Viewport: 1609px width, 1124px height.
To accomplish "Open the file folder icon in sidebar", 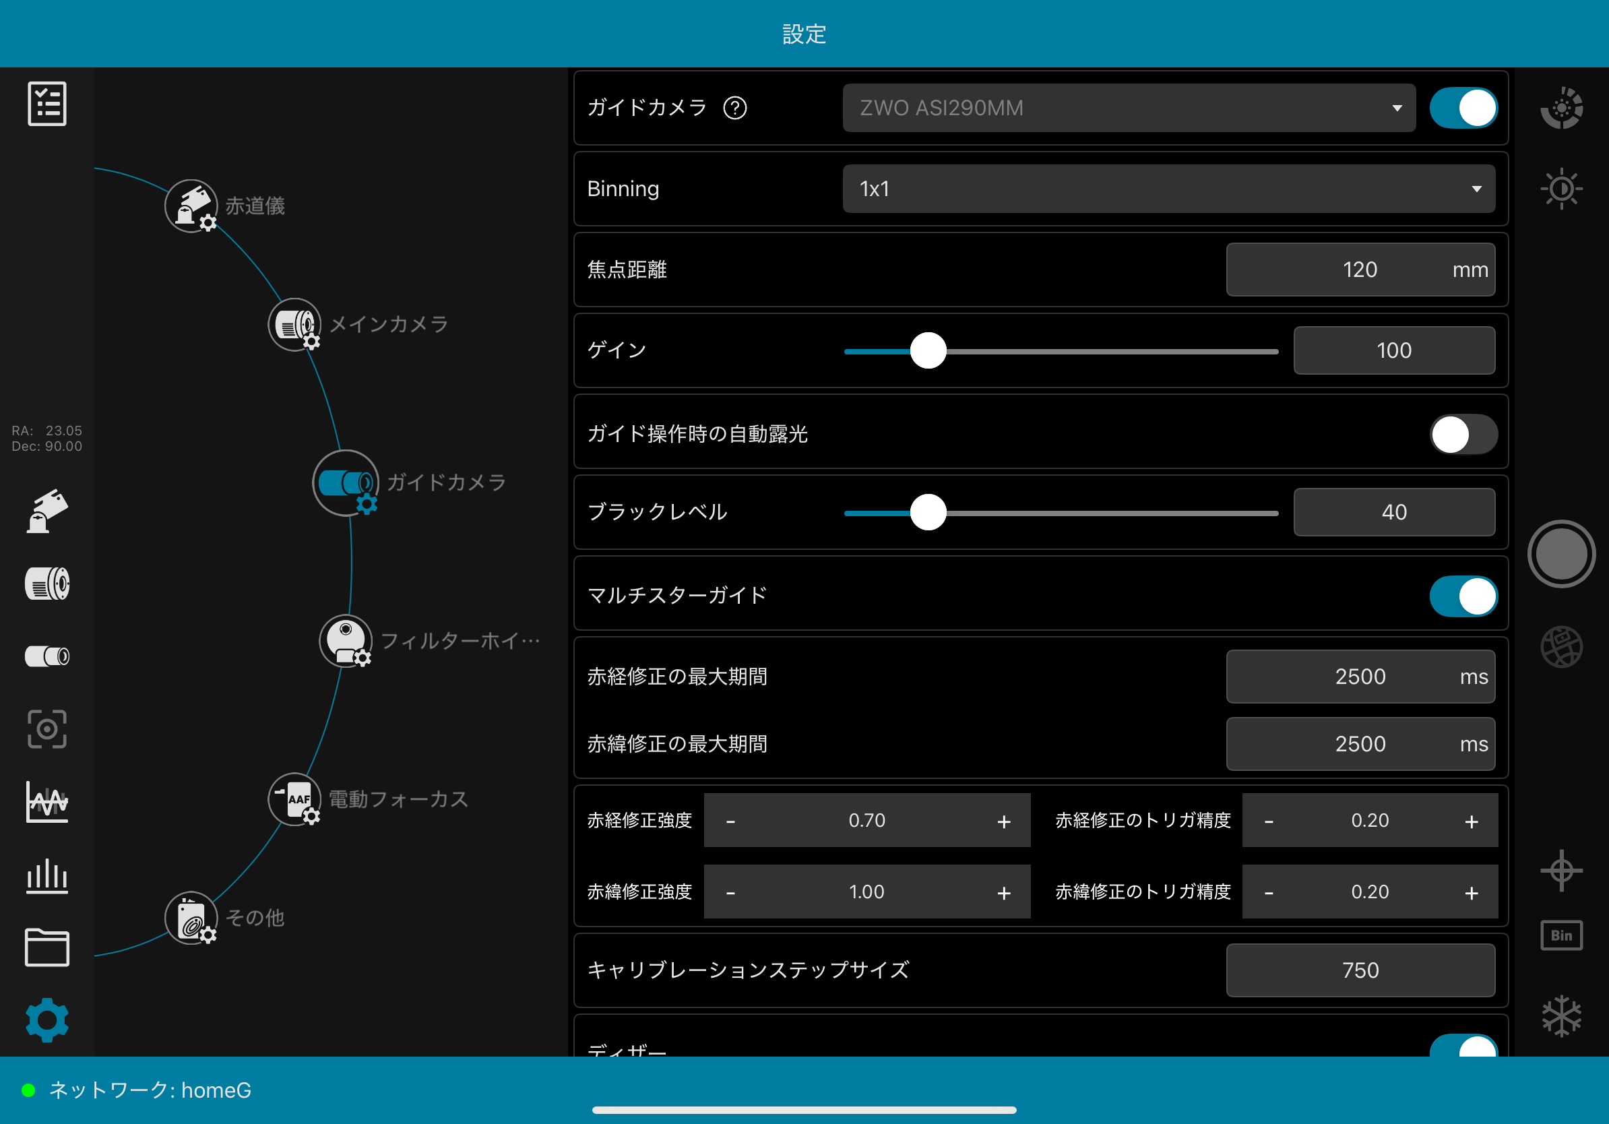I will (47, 948).
